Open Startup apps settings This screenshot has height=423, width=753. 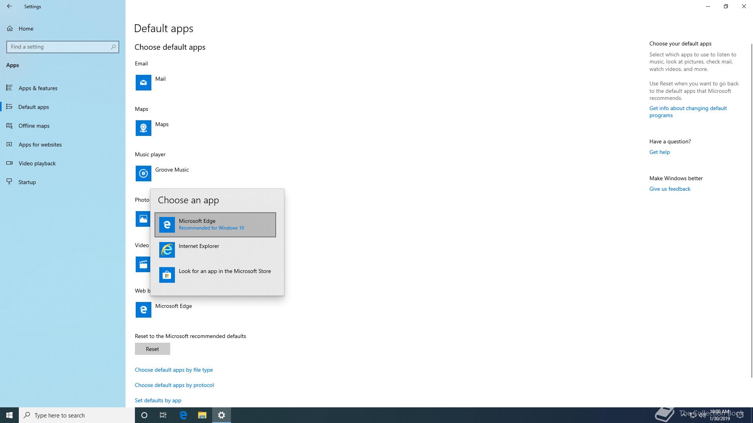click(x=63, y=182)
